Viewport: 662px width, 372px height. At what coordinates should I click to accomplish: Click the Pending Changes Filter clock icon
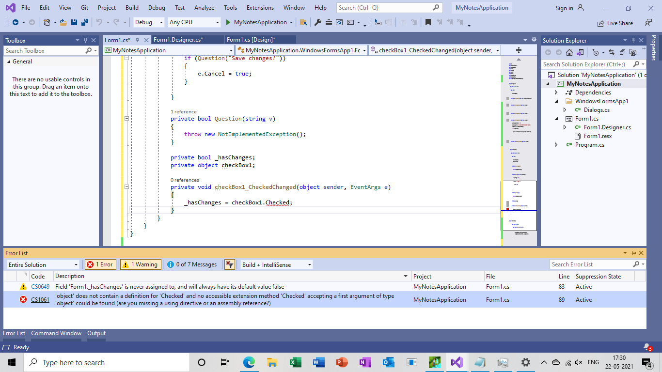click(x=596, y=52)
